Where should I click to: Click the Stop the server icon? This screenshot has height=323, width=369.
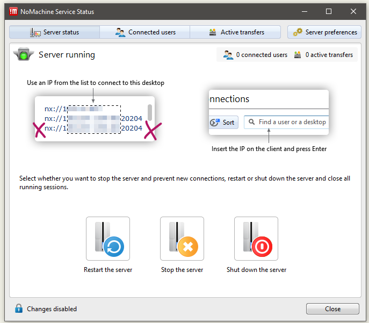(182, 239)
